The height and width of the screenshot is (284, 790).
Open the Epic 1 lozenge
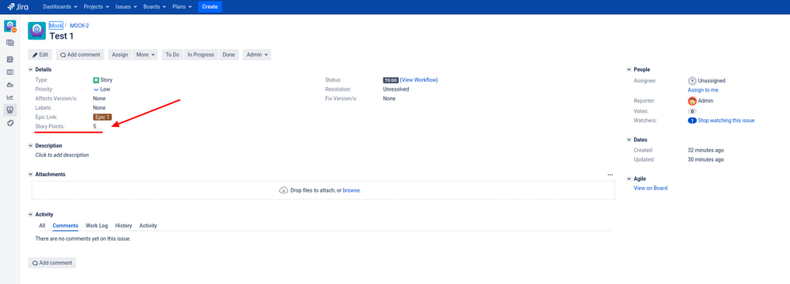click(102, 117)
